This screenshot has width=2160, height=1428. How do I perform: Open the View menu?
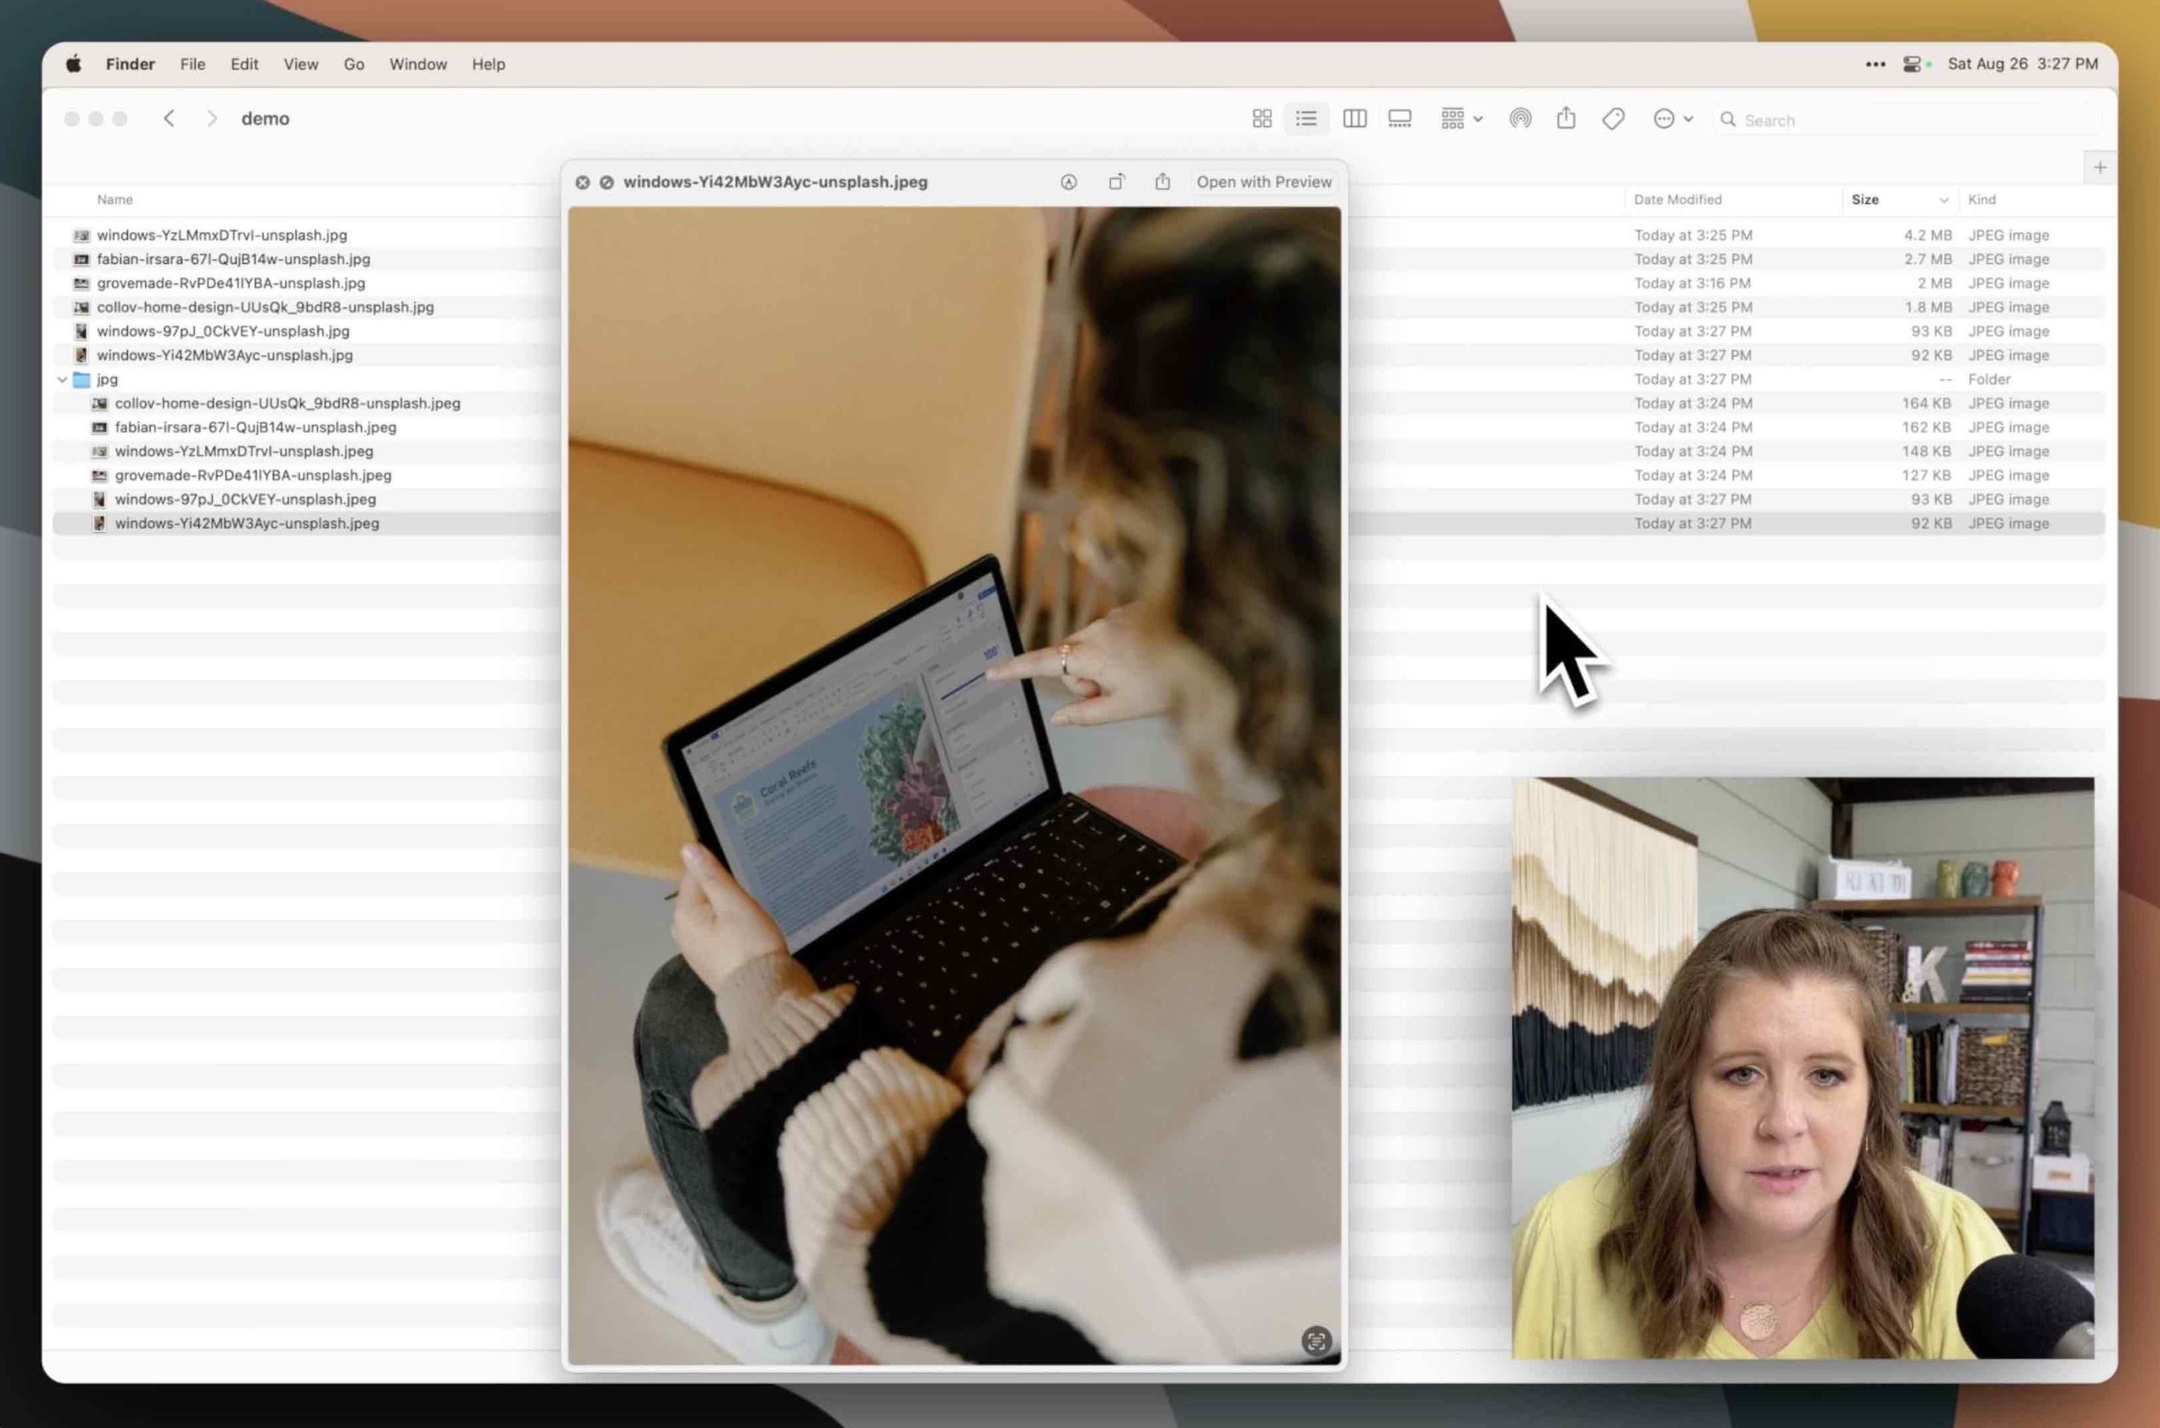click(301, 64)
